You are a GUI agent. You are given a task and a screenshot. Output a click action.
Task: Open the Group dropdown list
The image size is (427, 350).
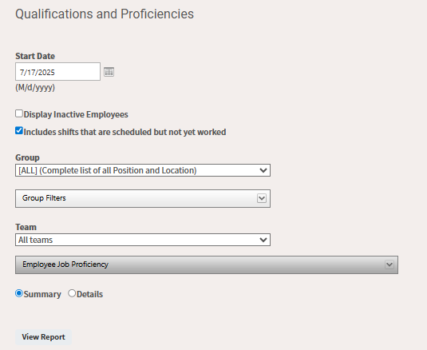click(x=143, y=170)
